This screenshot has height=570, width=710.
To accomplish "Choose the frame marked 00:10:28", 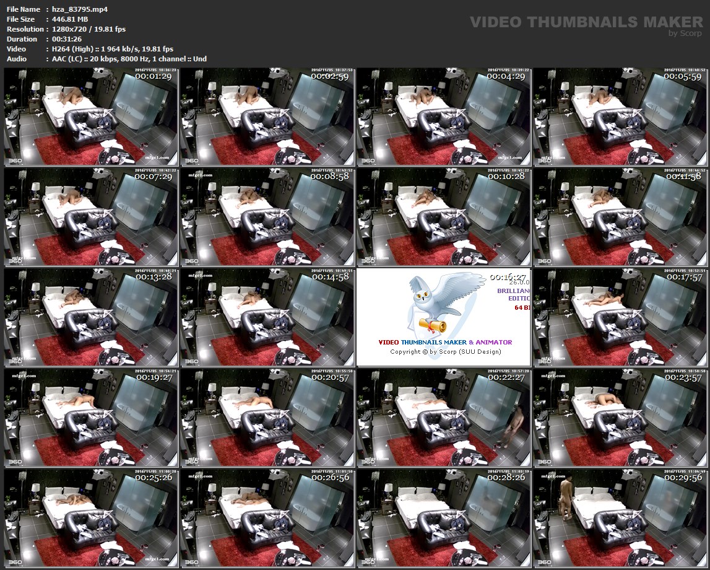I will click(x=443, y=217).
